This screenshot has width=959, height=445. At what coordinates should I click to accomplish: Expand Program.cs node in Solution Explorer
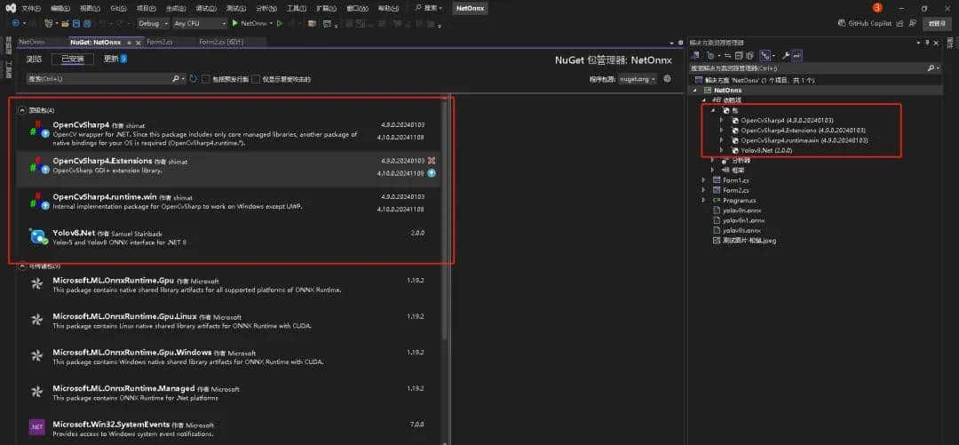coord(703,200)
